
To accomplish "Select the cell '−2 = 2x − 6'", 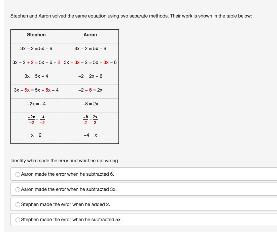I will point(90,76).
